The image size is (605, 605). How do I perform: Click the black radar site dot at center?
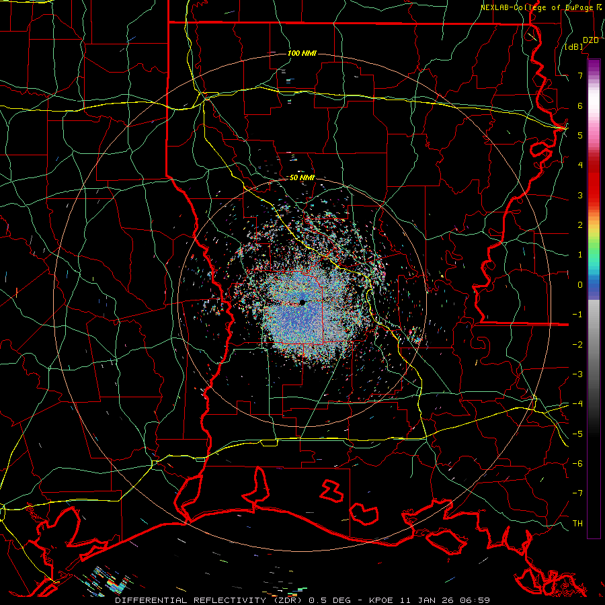[x=302, y=302]
